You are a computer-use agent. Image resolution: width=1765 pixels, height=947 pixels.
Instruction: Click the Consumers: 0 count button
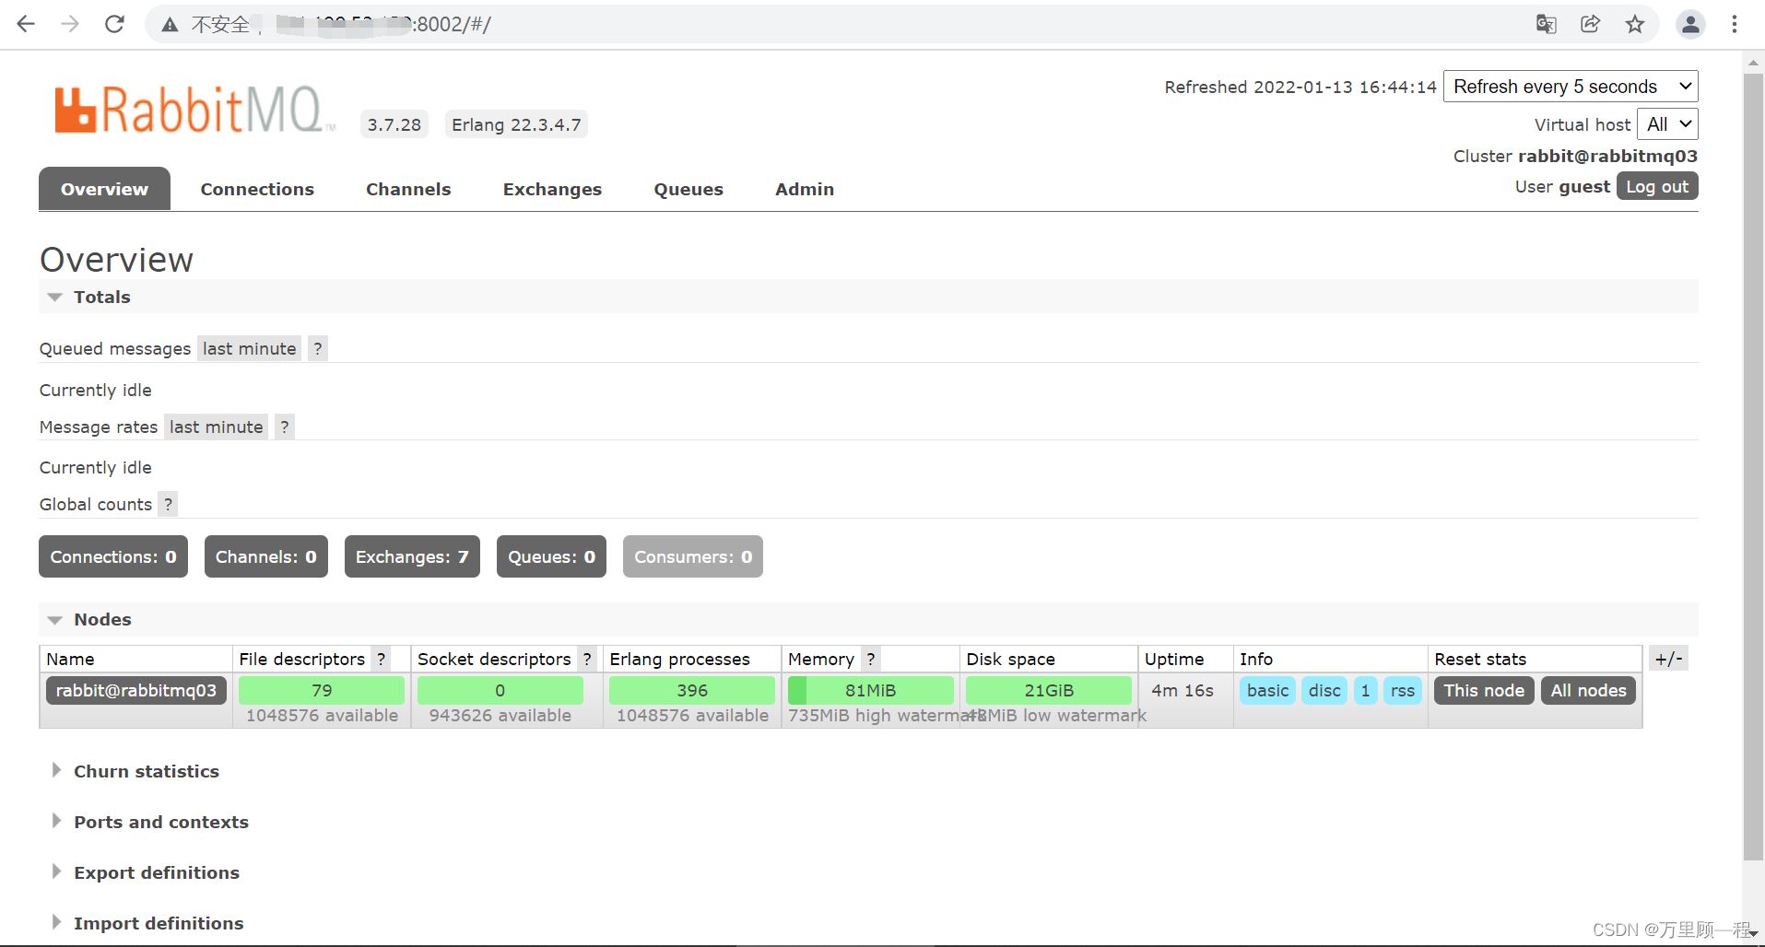tap(693, 556)
